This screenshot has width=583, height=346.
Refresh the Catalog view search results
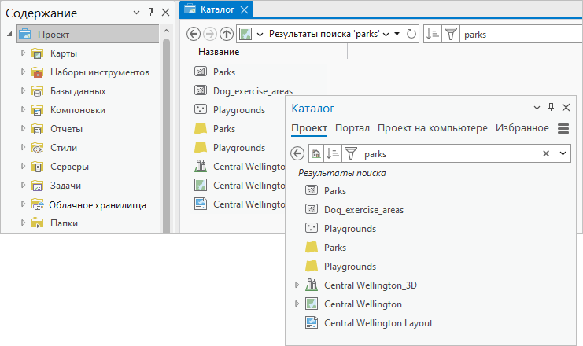pyautogui.click(x=411, y=34)
